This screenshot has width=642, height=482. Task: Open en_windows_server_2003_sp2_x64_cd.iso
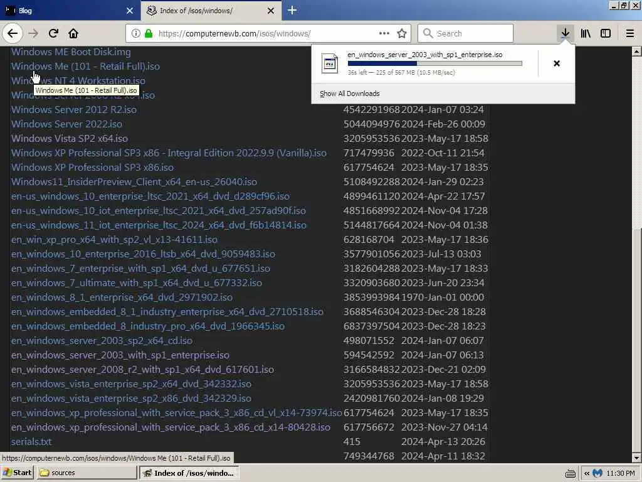(102, 341)
